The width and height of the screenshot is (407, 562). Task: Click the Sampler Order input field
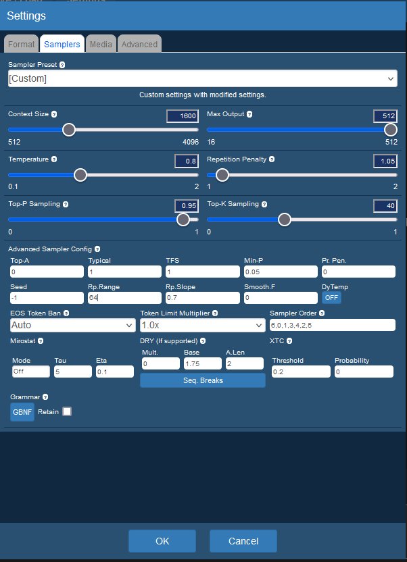coord(332,325)
